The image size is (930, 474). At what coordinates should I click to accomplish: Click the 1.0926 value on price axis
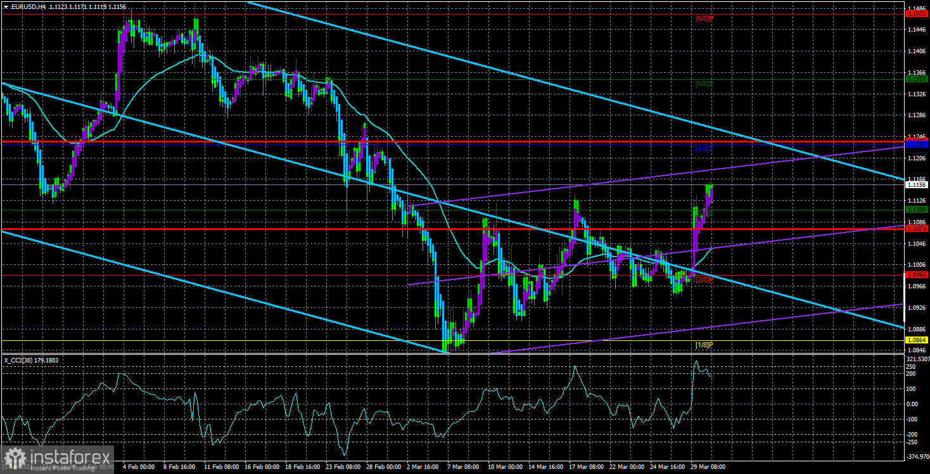click(917, 307)
